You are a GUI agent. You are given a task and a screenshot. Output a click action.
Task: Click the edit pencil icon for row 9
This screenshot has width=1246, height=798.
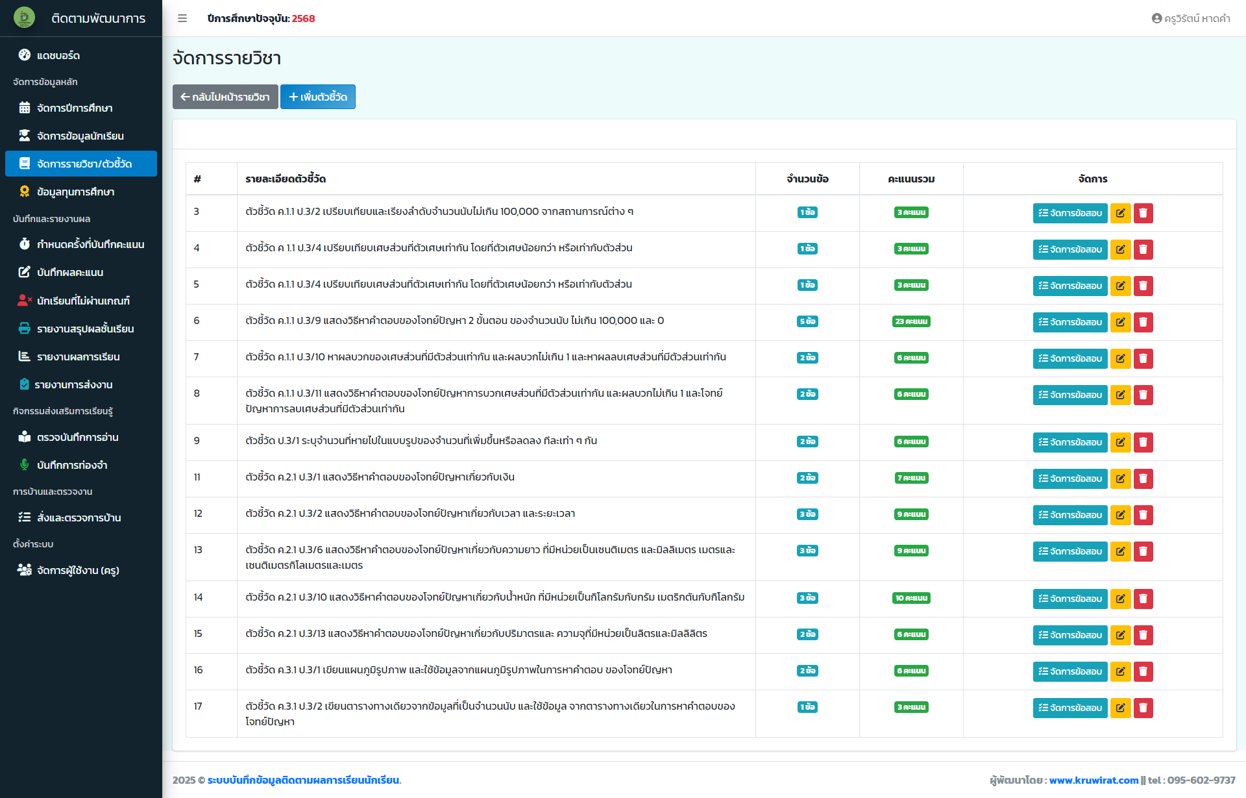[1120, 442]
